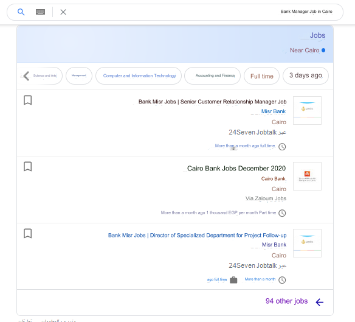Toggle the Full time filter chip

262,75
